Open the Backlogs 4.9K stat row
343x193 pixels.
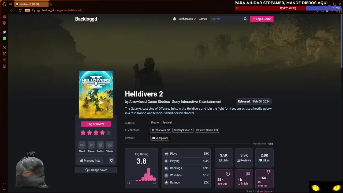click(x=187, y=168)
